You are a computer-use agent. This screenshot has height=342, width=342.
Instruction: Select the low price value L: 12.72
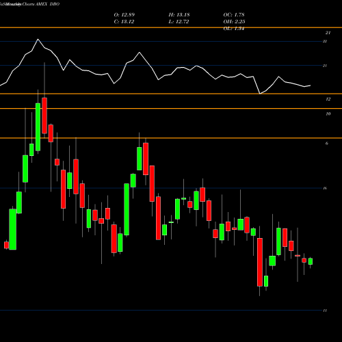179,22
